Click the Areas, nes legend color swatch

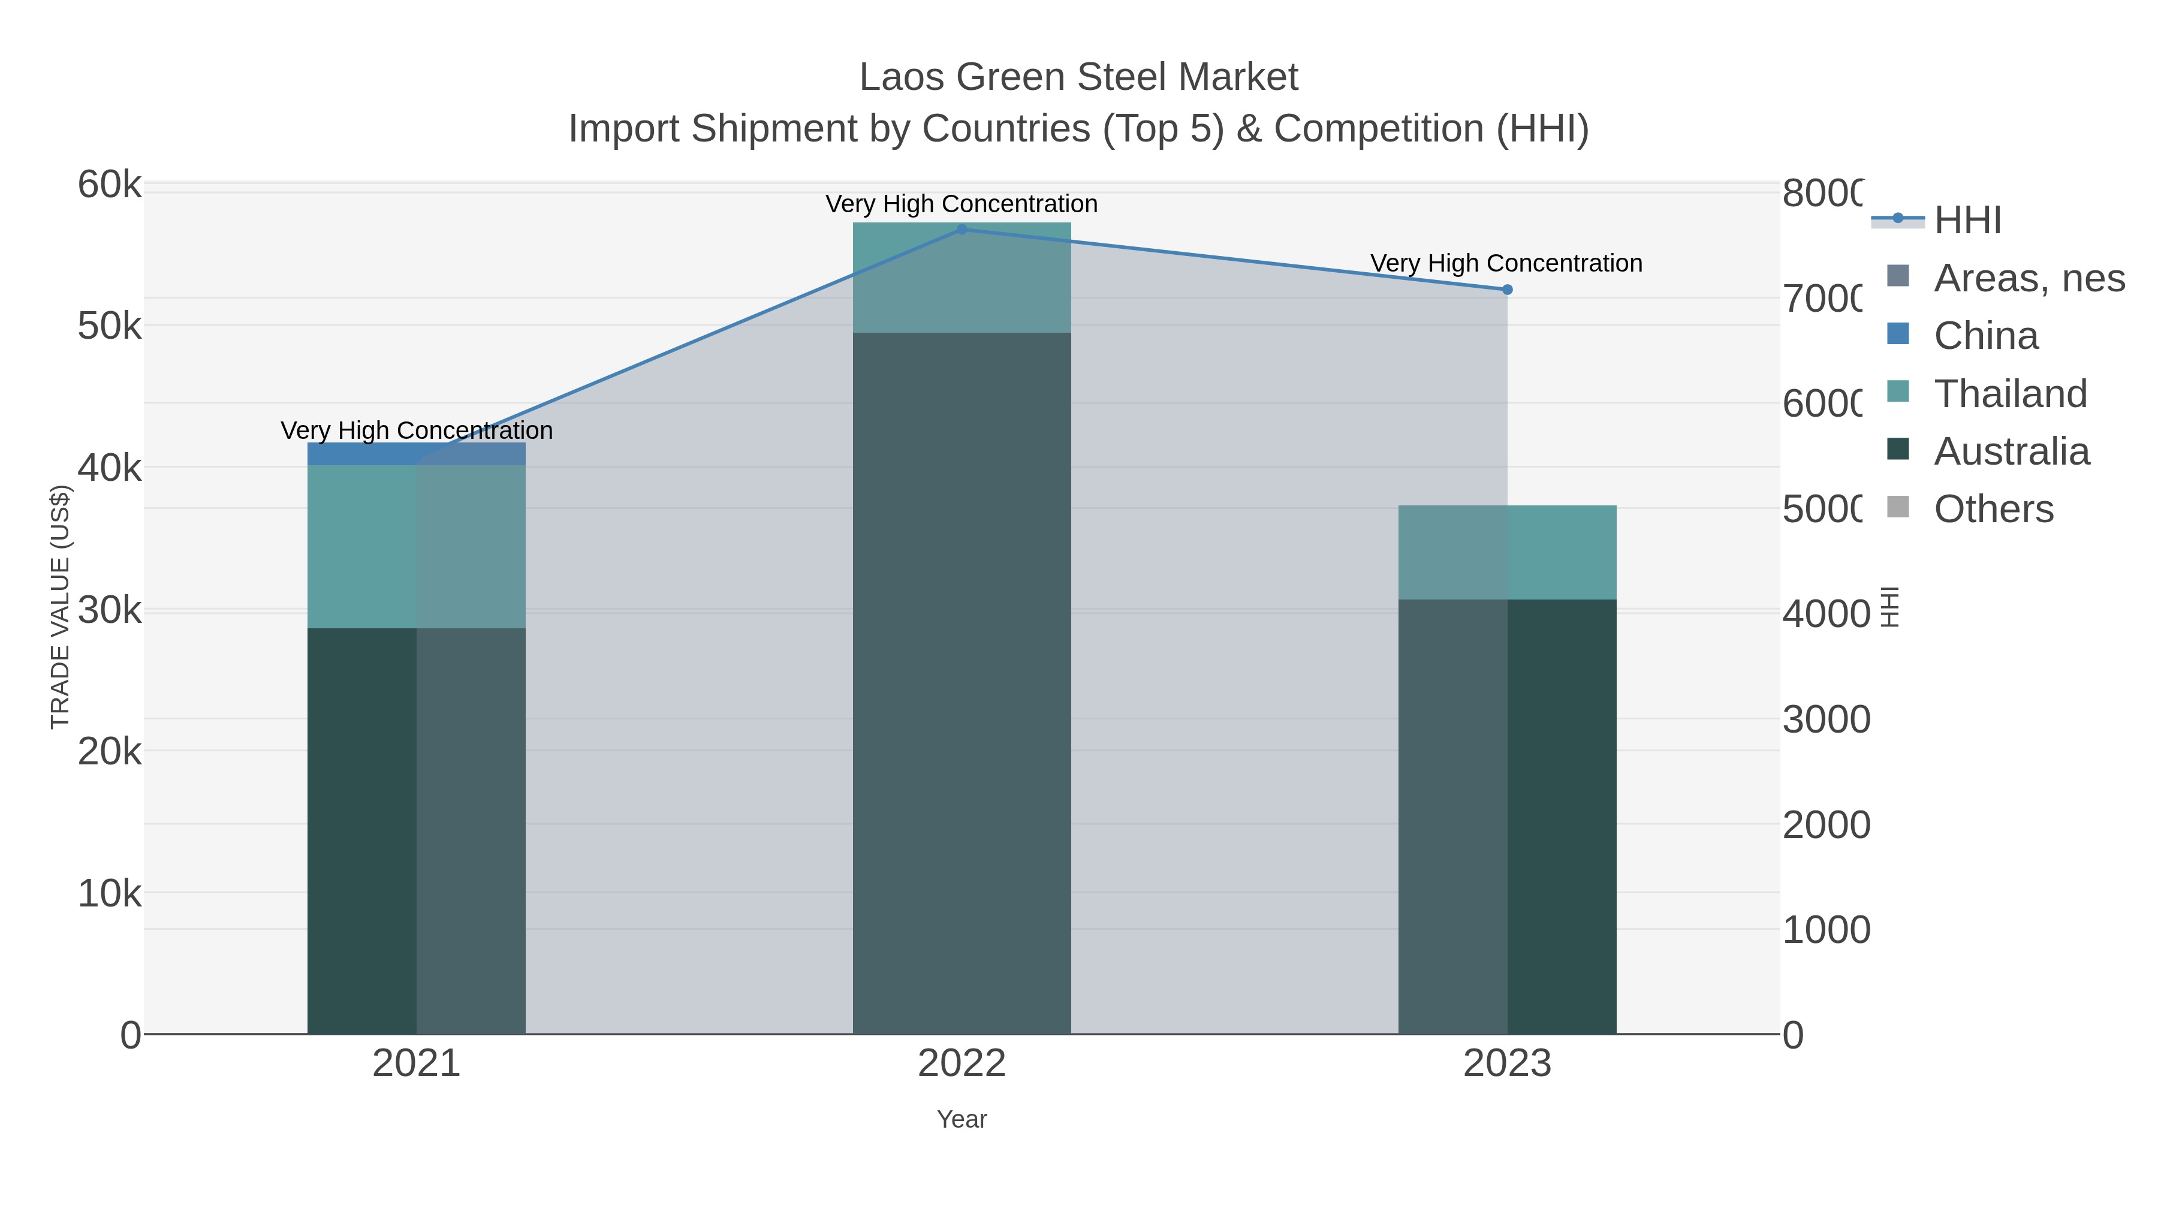click(x=1897, y=276)
